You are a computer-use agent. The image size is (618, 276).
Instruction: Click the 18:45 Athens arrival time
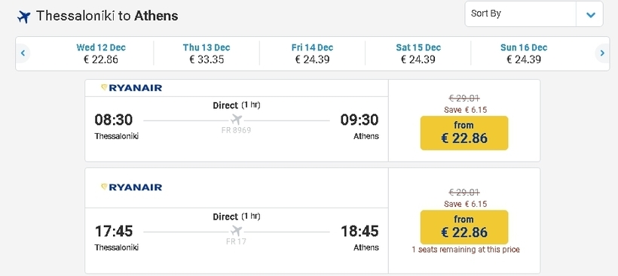[x=359, y=231]
